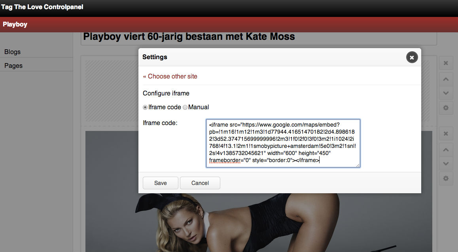This screenshot has height=252, width=458.
Task: Click the Playboy site name in the red bar
Action: coord(15,24)
